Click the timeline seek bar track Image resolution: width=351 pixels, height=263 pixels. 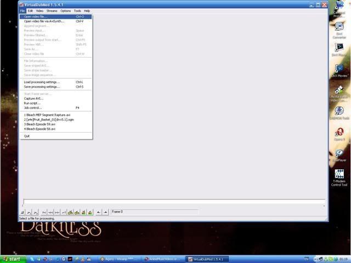click(x=174, y=202)
